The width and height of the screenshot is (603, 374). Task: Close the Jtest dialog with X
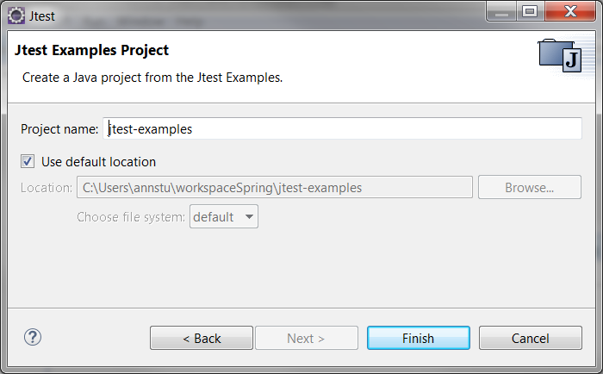tap(570, 11)
